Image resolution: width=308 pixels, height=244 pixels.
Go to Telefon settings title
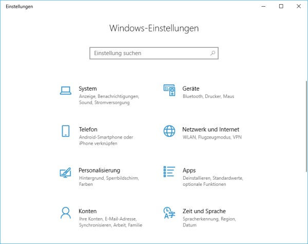coord(88,129)
